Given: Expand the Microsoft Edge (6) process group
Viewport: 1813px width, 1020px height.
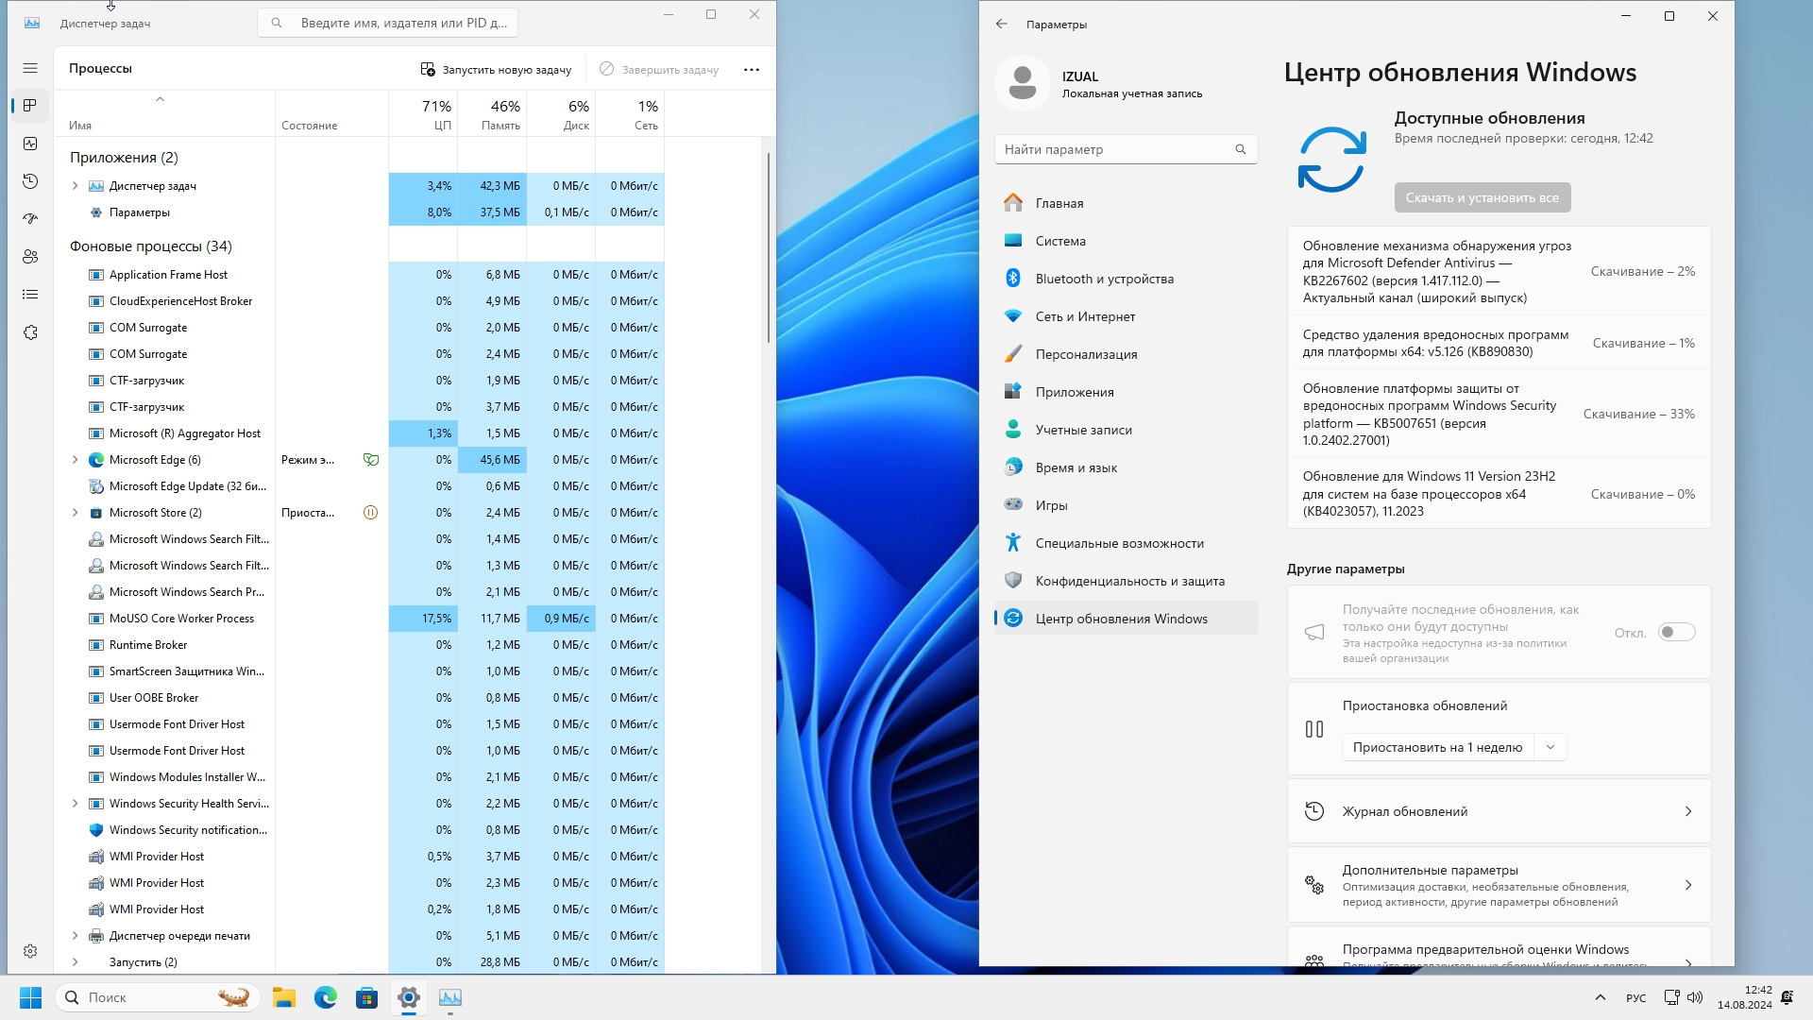Looking at the screenshot, I should pyautogui.click(x=75, y=460).
